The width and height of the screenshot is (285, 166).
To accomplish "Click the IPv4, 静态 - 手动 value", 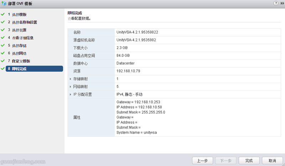I will (129, 94).
